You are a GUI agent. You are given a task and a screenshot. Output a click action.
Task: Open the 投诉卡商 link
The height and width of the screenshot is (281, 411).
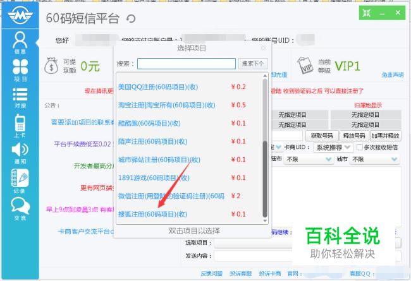(270, 273)
